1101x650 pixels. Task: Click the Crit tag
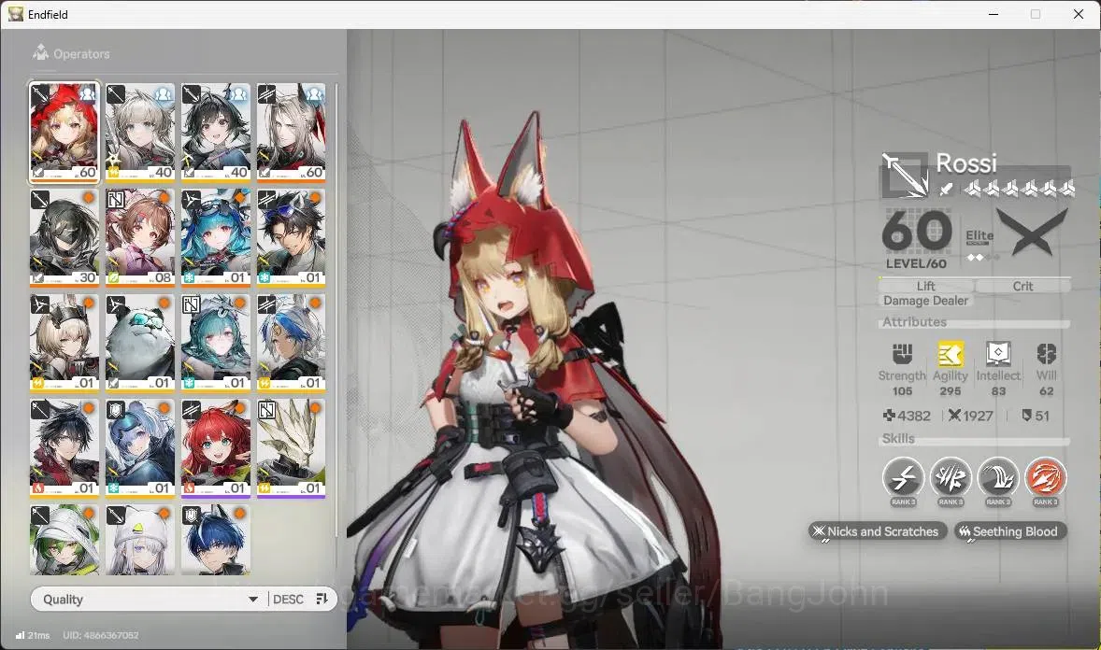(1022, 286)
